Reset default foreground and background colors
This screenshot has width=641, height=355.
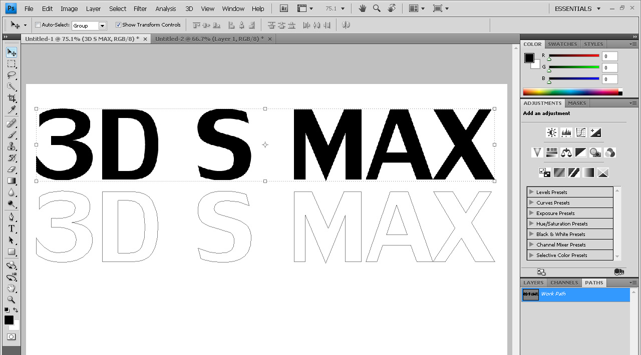(x=7, y=310)
